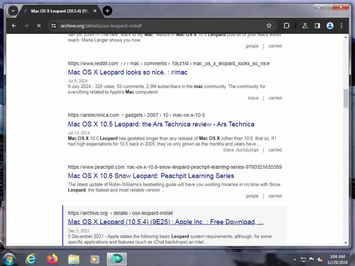Open 'Mac OS X Leopard looks so nice' result
Image resolution: width=355 pixels, height=266 pixels.
click(128, 72)
